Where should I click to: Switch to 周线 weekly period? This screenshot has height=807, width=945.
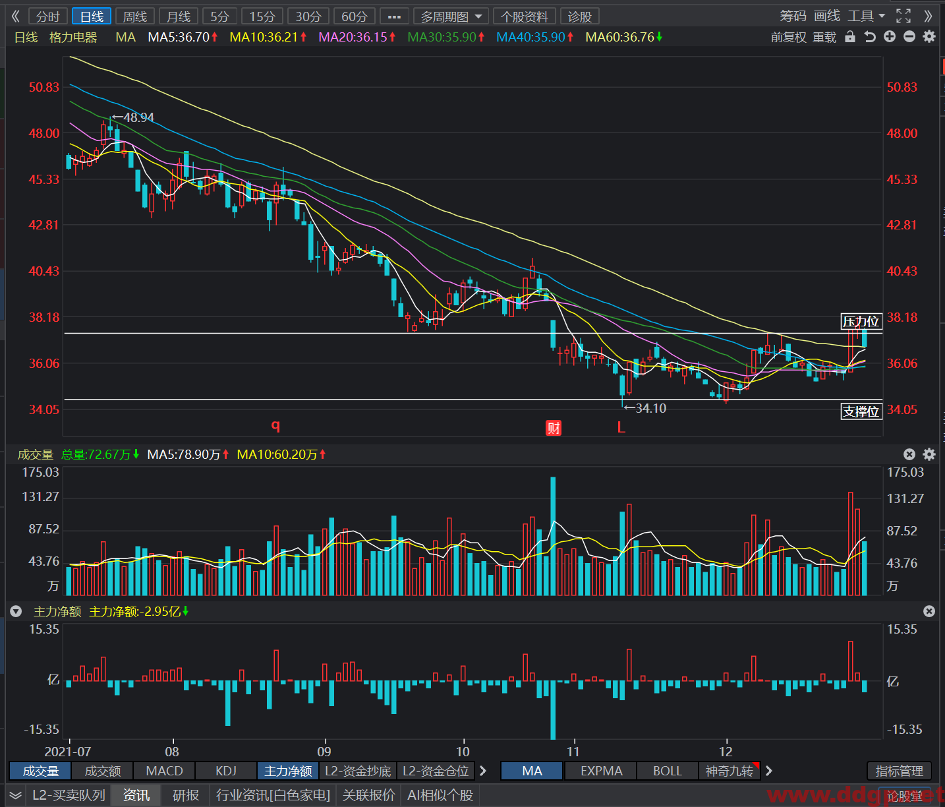135,16
